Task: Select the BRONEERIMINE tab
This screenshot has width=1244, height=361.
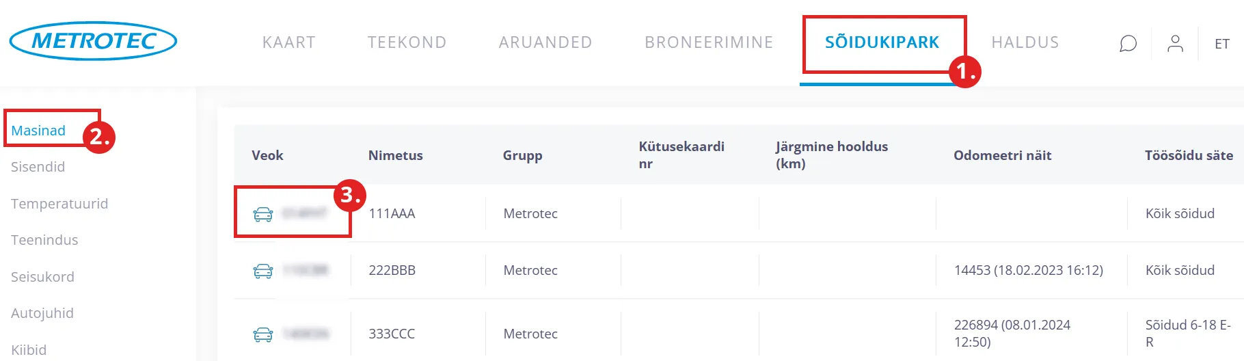Action: point(708,42)
